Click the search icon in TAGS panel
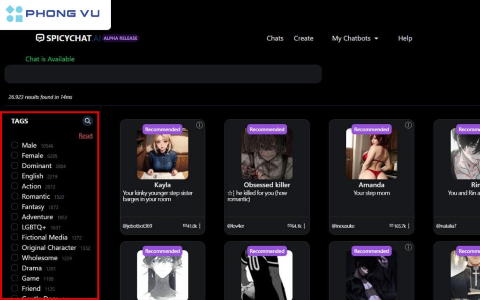Image resolution: width=480 pixels, height=300 pixels. click(x=88, y=121)
